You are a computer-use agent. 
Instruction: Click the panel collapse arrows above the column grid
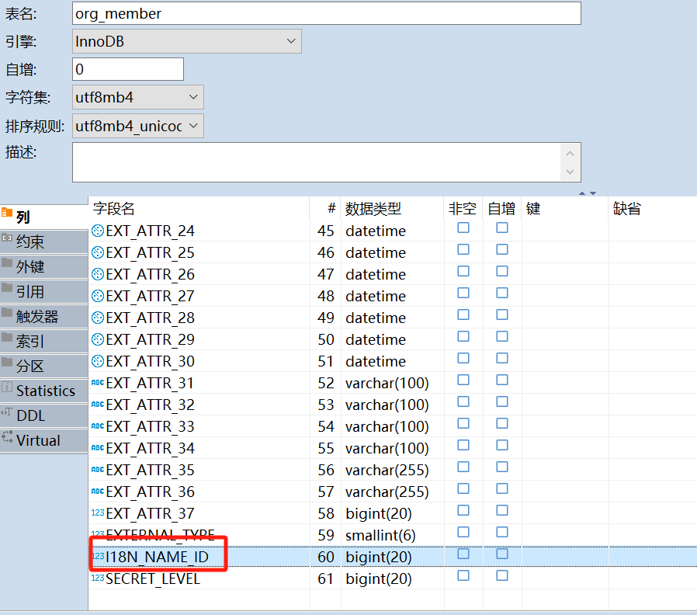point(588,193)
